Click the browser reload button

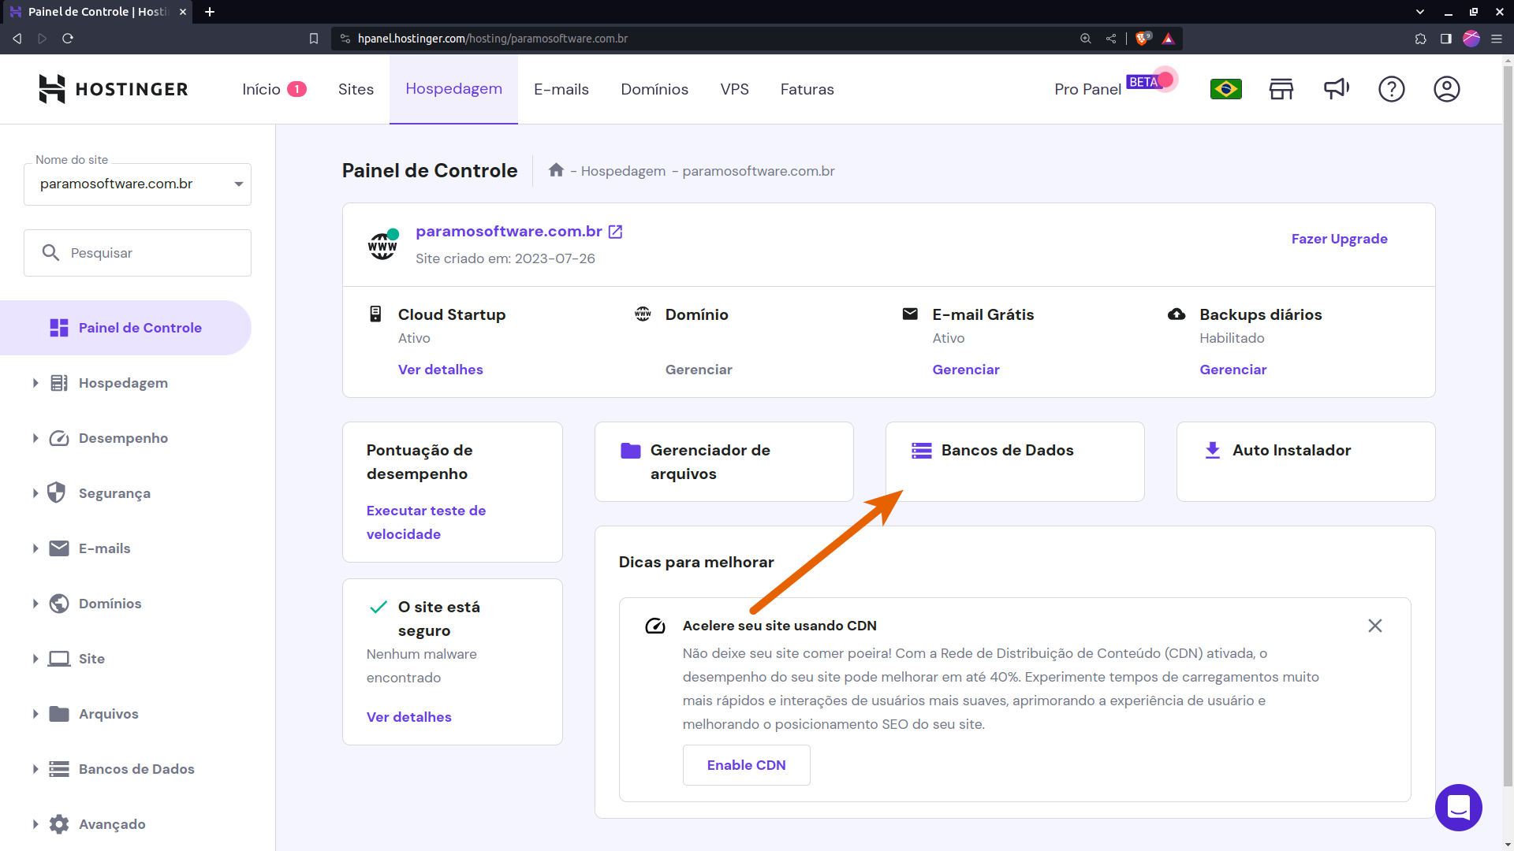pyautogui.click(x=68, y=39)
